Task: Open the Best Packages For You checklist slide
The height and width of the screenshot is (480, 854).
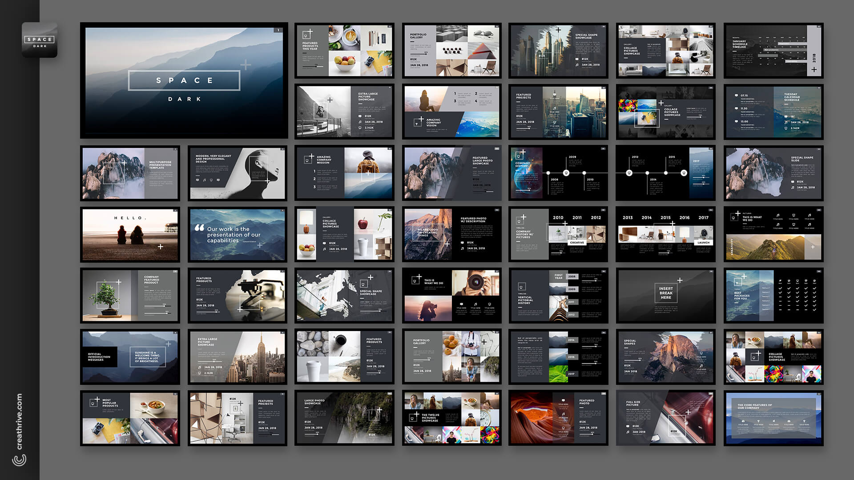Action: (x=773, y=295)
